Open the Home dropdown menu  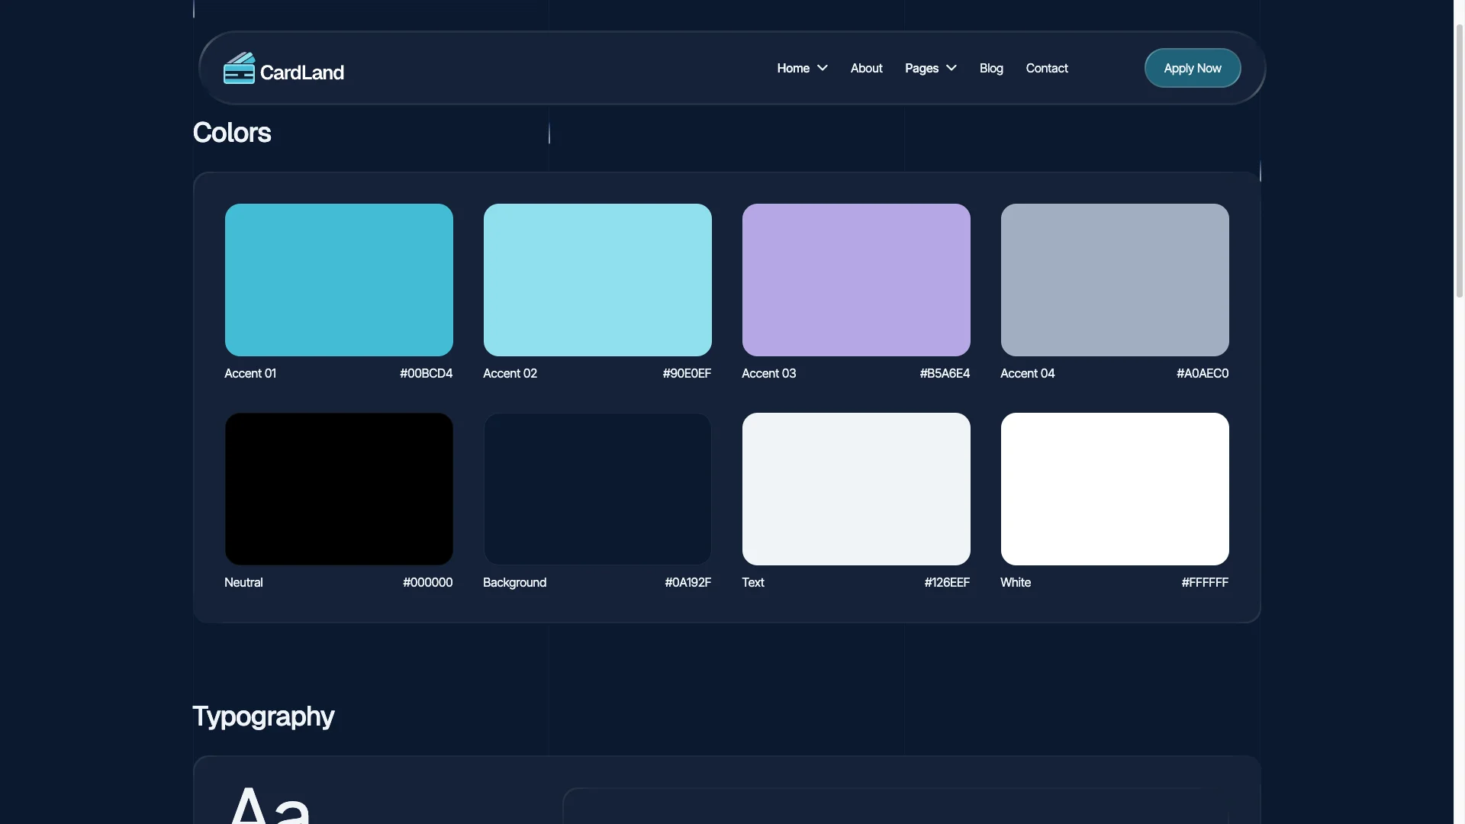click(801, 68)
